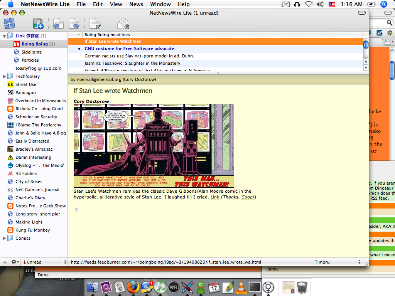The image size is (395, 296).
Task: Refresh all feeds with the toolbar globe icon
Action: tap(9, 24)
